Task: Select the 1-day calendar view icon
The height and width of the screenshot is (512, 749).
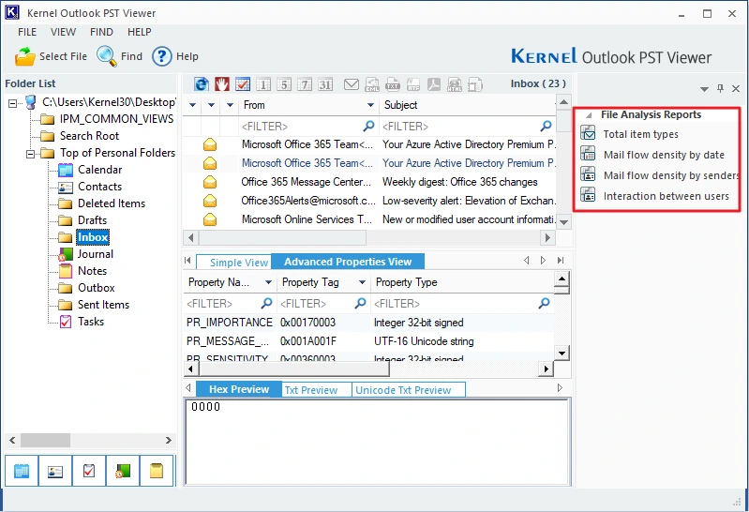Action: [x=263, y=84]
